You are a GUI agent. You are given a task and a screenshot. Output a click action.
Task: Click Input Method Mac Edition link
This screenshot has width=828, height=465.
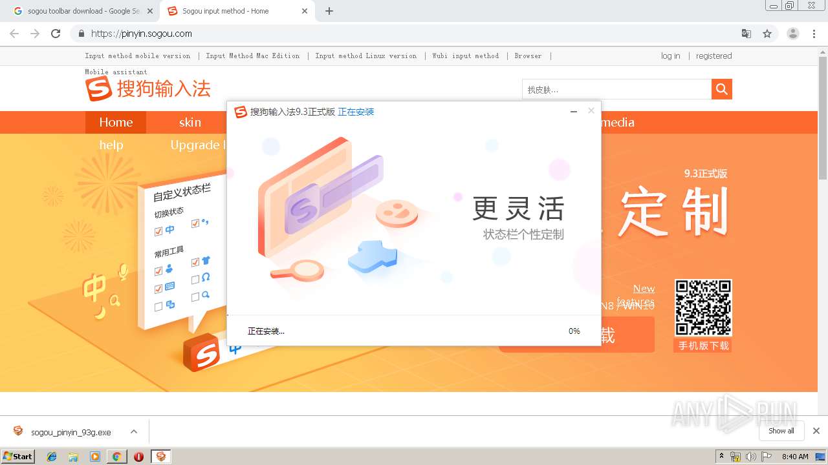(x=253, y=56)
